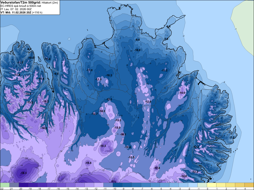Select the -11.2 temperature label

164,70
